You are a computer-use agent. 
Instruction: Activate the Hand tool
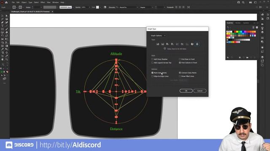[x=3, y=60]
